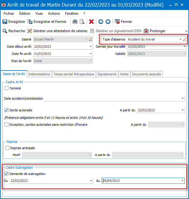Open Date fin arrêt date picker

point(91,54)
